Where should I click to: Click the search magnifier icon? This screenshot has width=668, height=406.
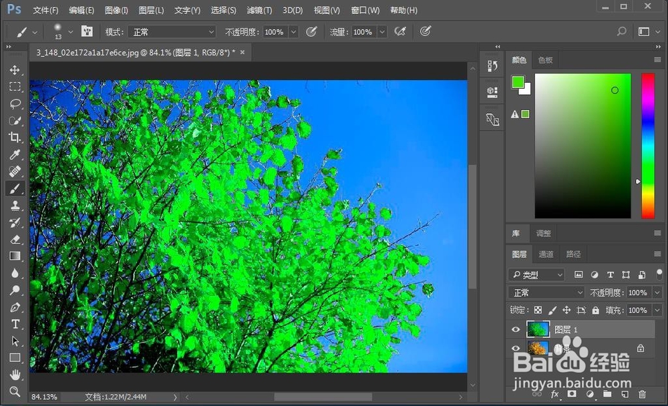[621, 31]
